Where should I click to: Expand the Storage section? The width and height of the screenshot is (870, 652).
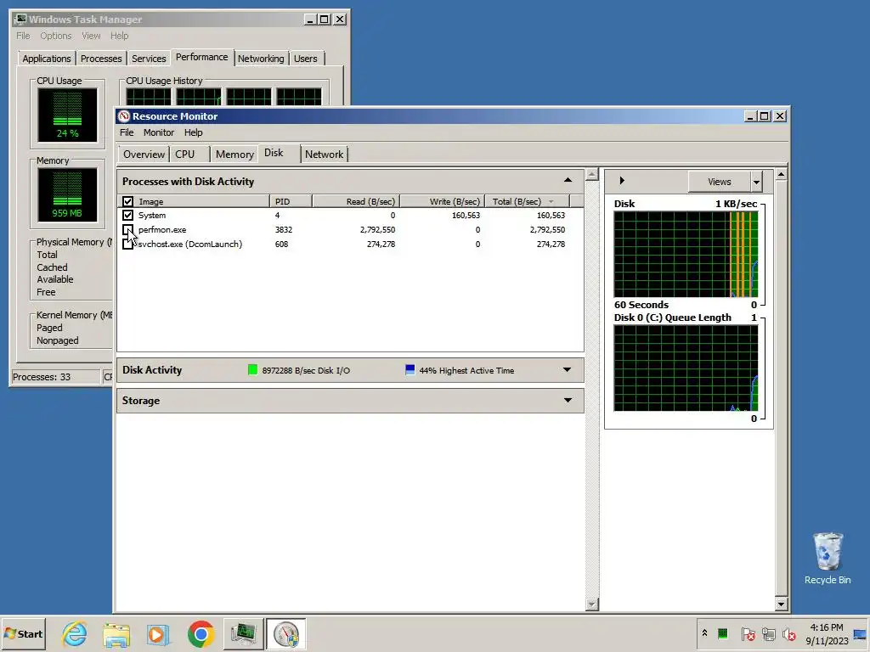[x=568, y=401]
